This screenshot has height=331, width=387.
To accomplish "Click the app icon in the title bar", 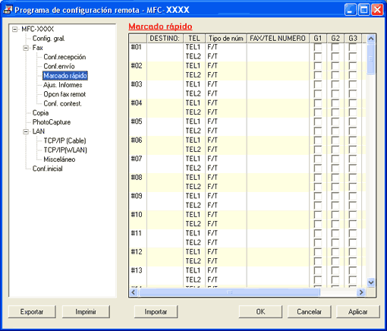I will click(x=8, y=10).
